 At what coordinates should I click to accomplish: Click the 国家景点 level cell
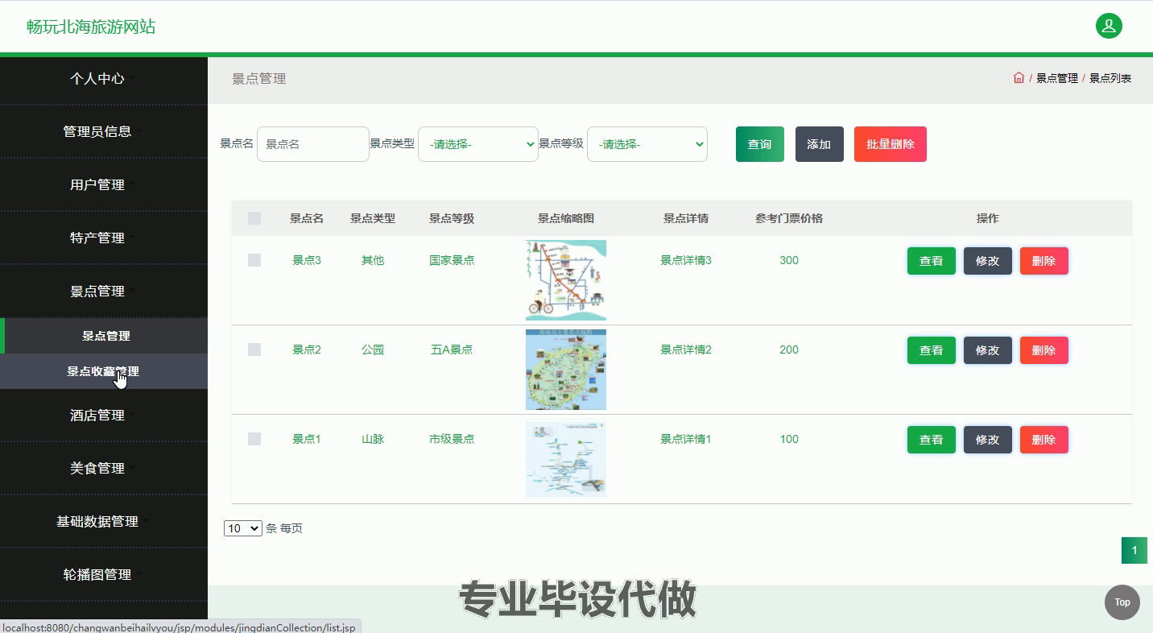click(x=452, y=260)
